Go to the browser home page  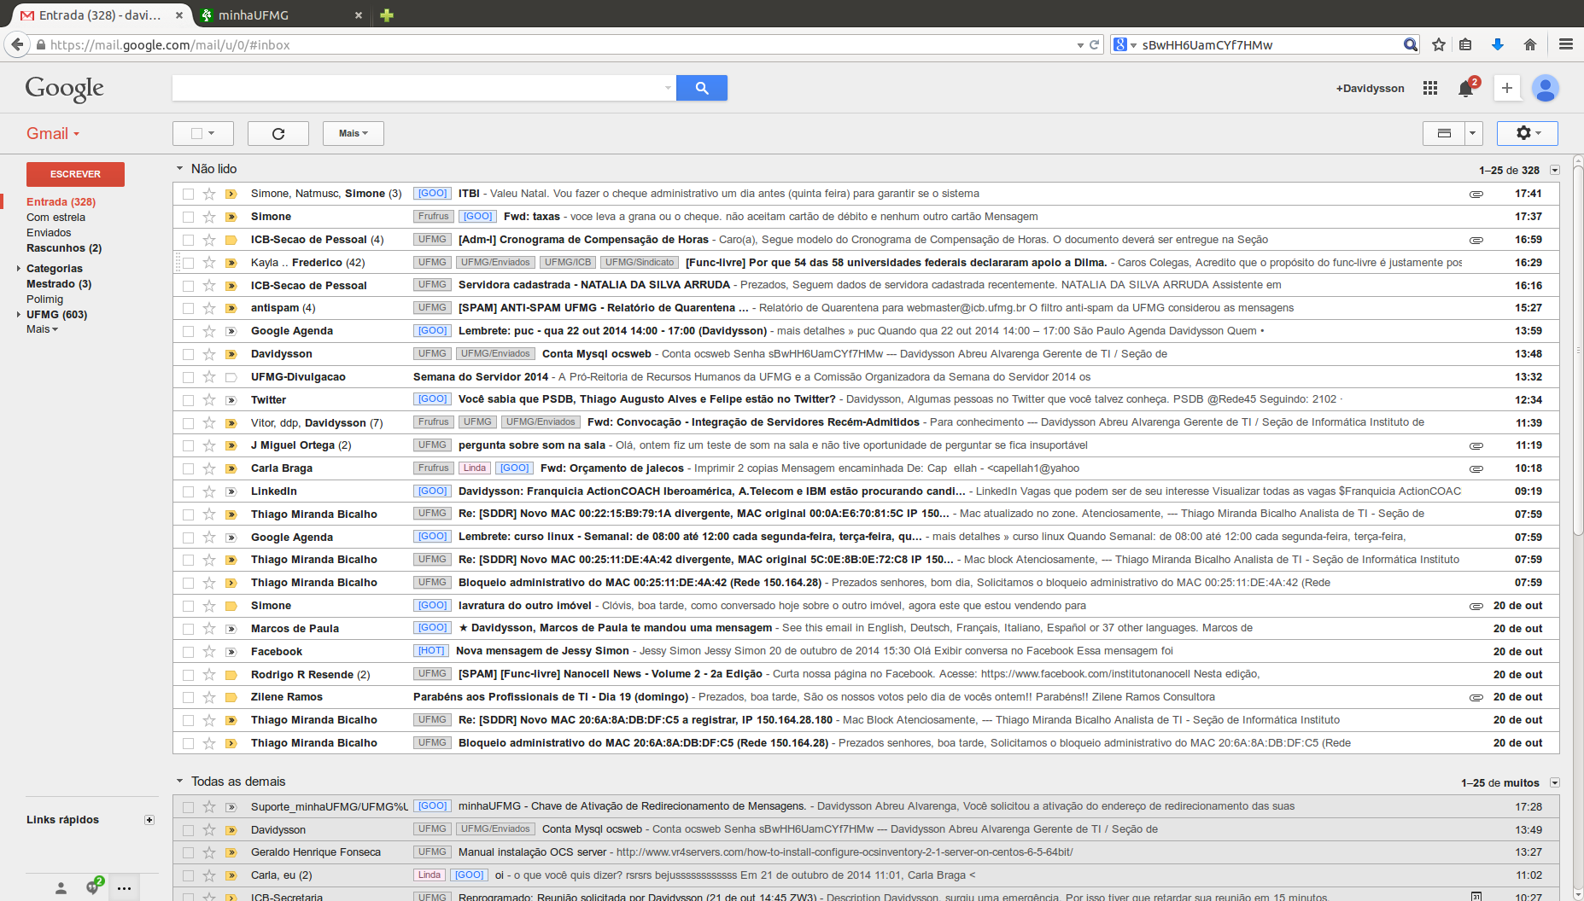[x=1529, y=44]
